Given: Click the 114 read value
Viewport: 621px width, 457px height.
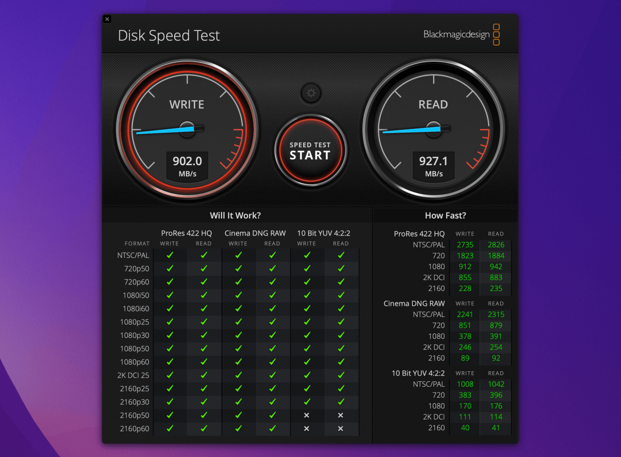Looking at the screenshot, I should click(x=496, y=417).
